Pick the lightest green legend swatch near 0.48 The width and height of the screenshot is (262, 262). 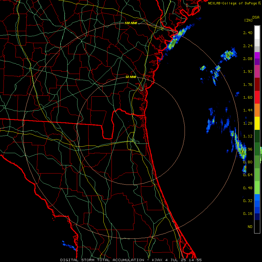click(x=257, y=188)
